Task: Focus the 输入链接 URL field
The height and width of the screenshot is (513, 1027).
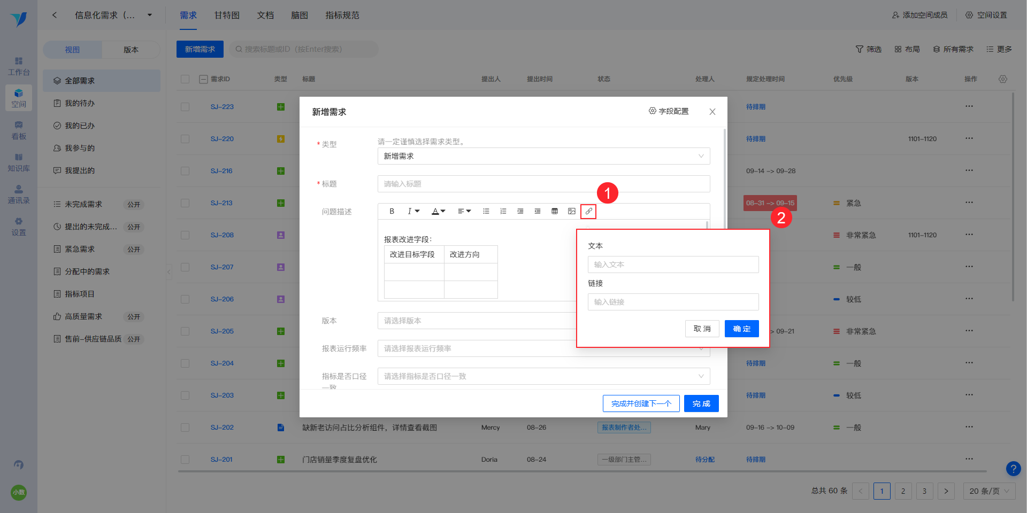Action: coord(673,302)
